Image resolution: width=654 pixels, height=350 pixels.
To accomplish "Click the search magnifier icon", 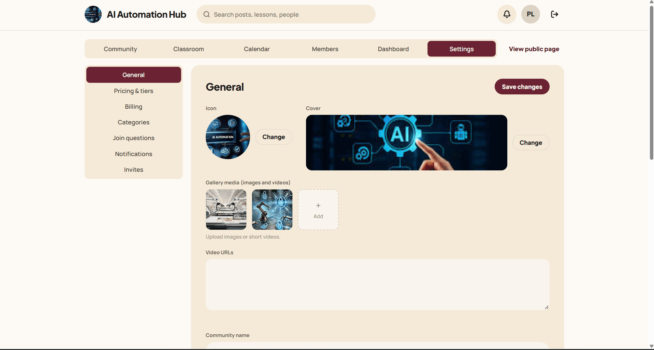I will pyautogui.click(x=206, y=14).
